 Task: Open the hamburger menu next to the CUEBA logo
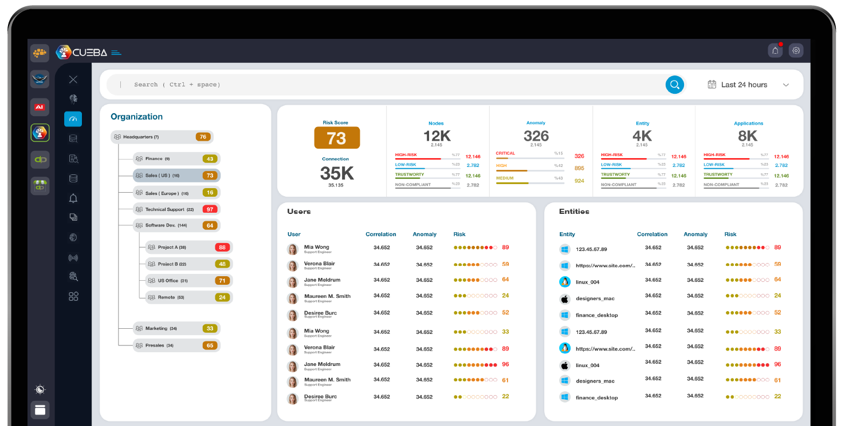point(116,52)
